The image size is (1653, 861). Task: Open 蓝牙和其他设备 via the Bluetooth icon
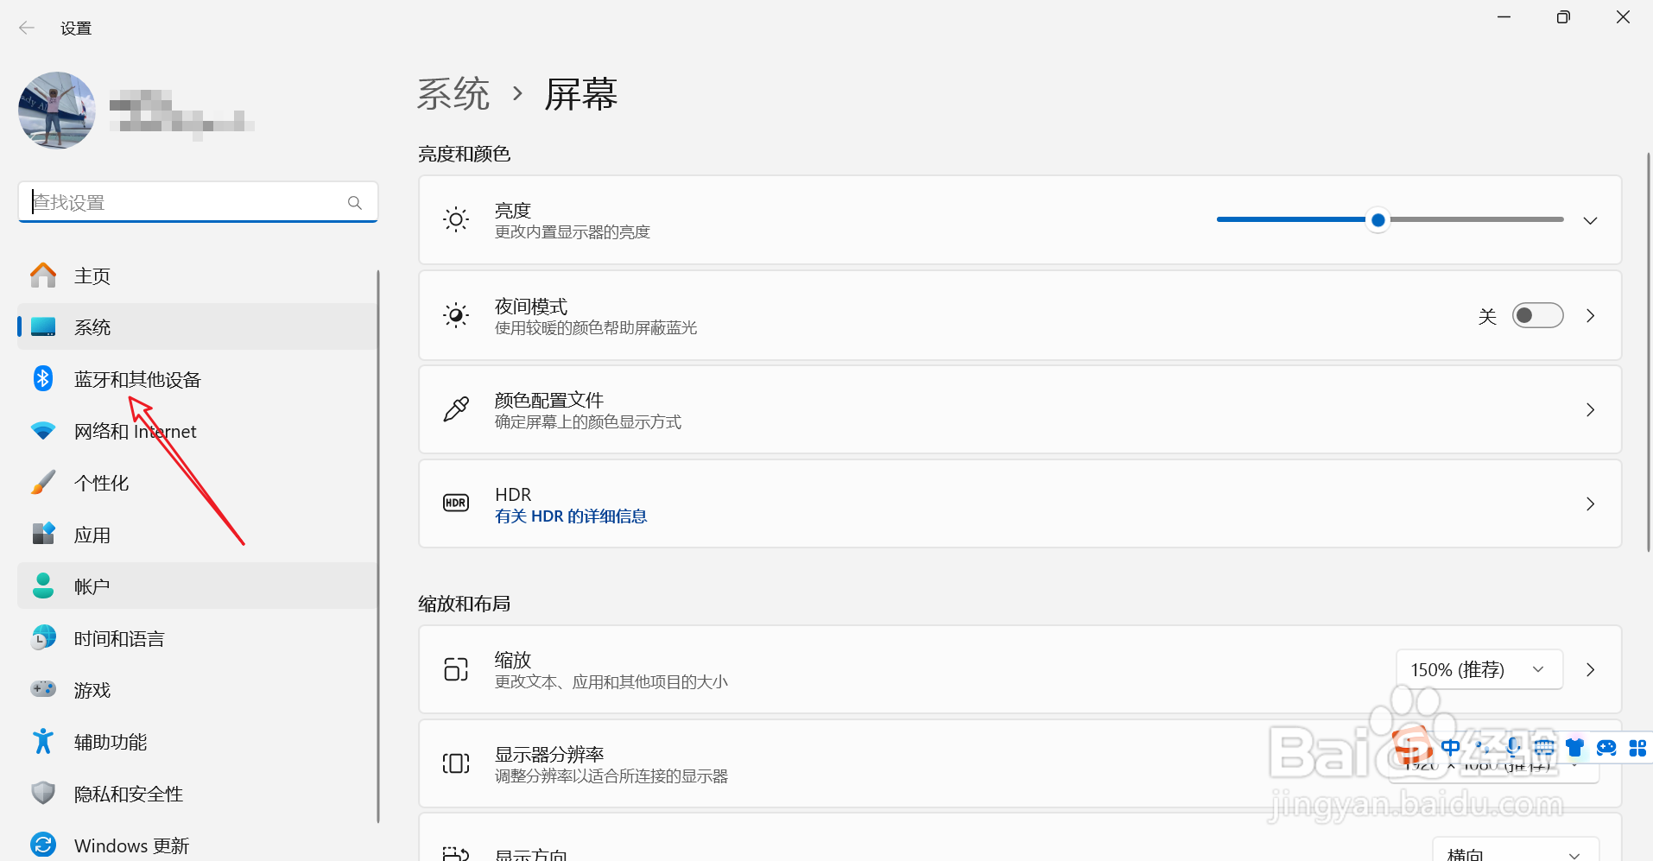[42, 378]
